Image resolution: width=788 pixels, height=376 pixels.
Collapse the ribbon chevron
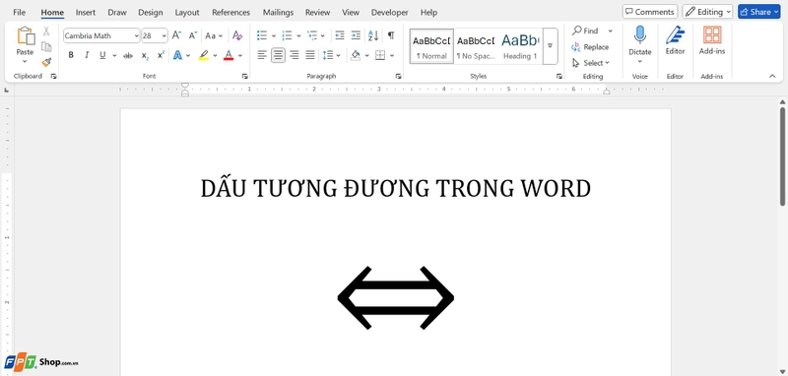tap(772, 76)
